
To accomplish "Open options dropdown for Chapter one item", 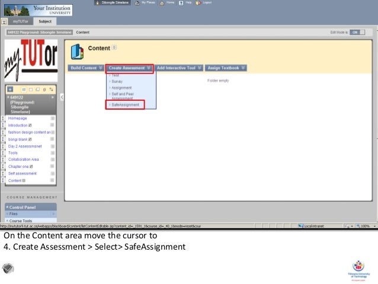I will tap(52, 167).
